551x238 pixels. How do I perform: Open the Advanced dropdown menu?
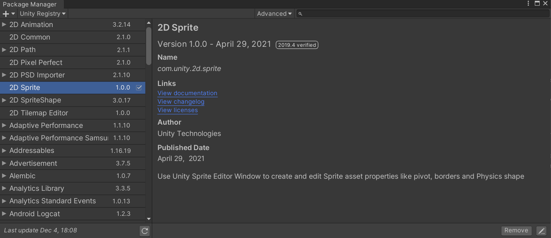coord(274,14)
